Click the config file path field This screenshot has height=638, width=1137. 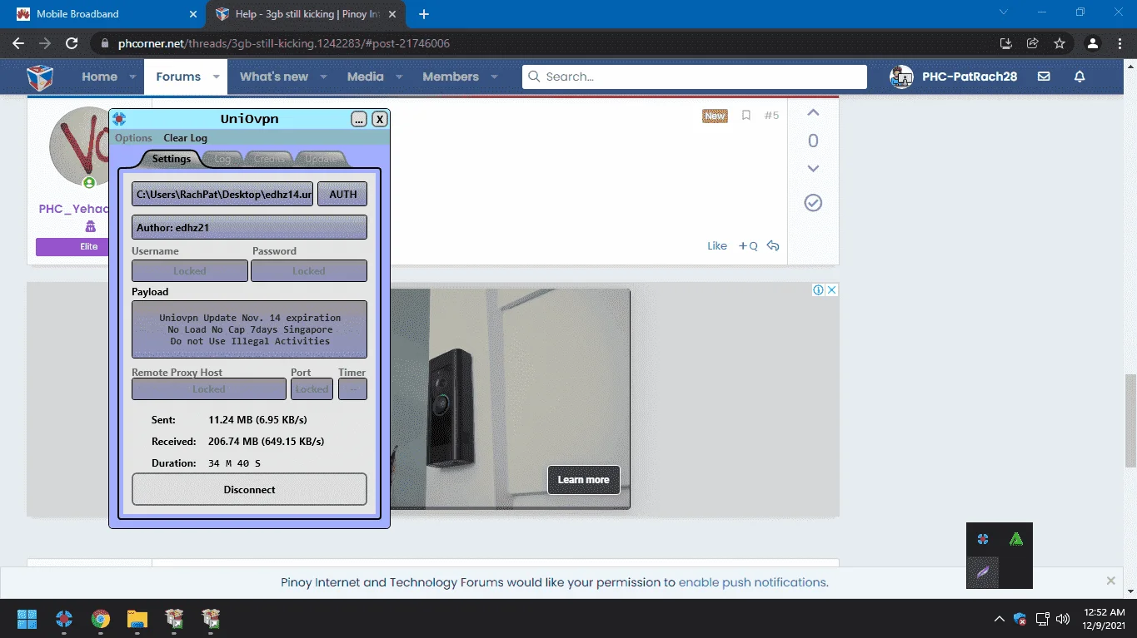222,194
